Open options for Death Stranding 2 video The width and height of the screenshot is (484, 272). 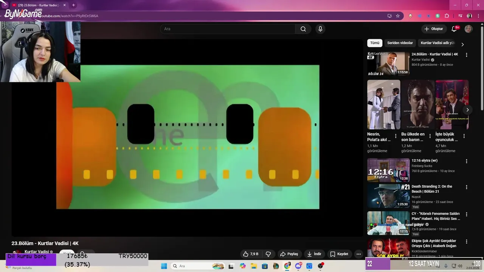pos(466,187)
